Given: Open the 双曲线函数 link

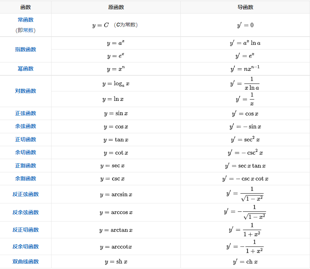Looking at the screenshot, I should coord(25,261).
